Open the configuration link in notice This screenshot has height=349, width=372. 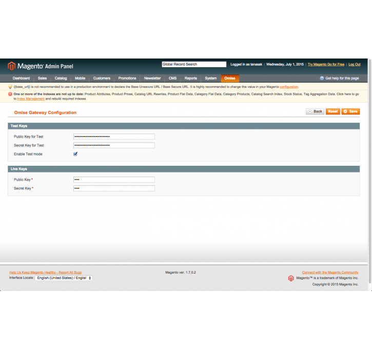click(289, 87)
